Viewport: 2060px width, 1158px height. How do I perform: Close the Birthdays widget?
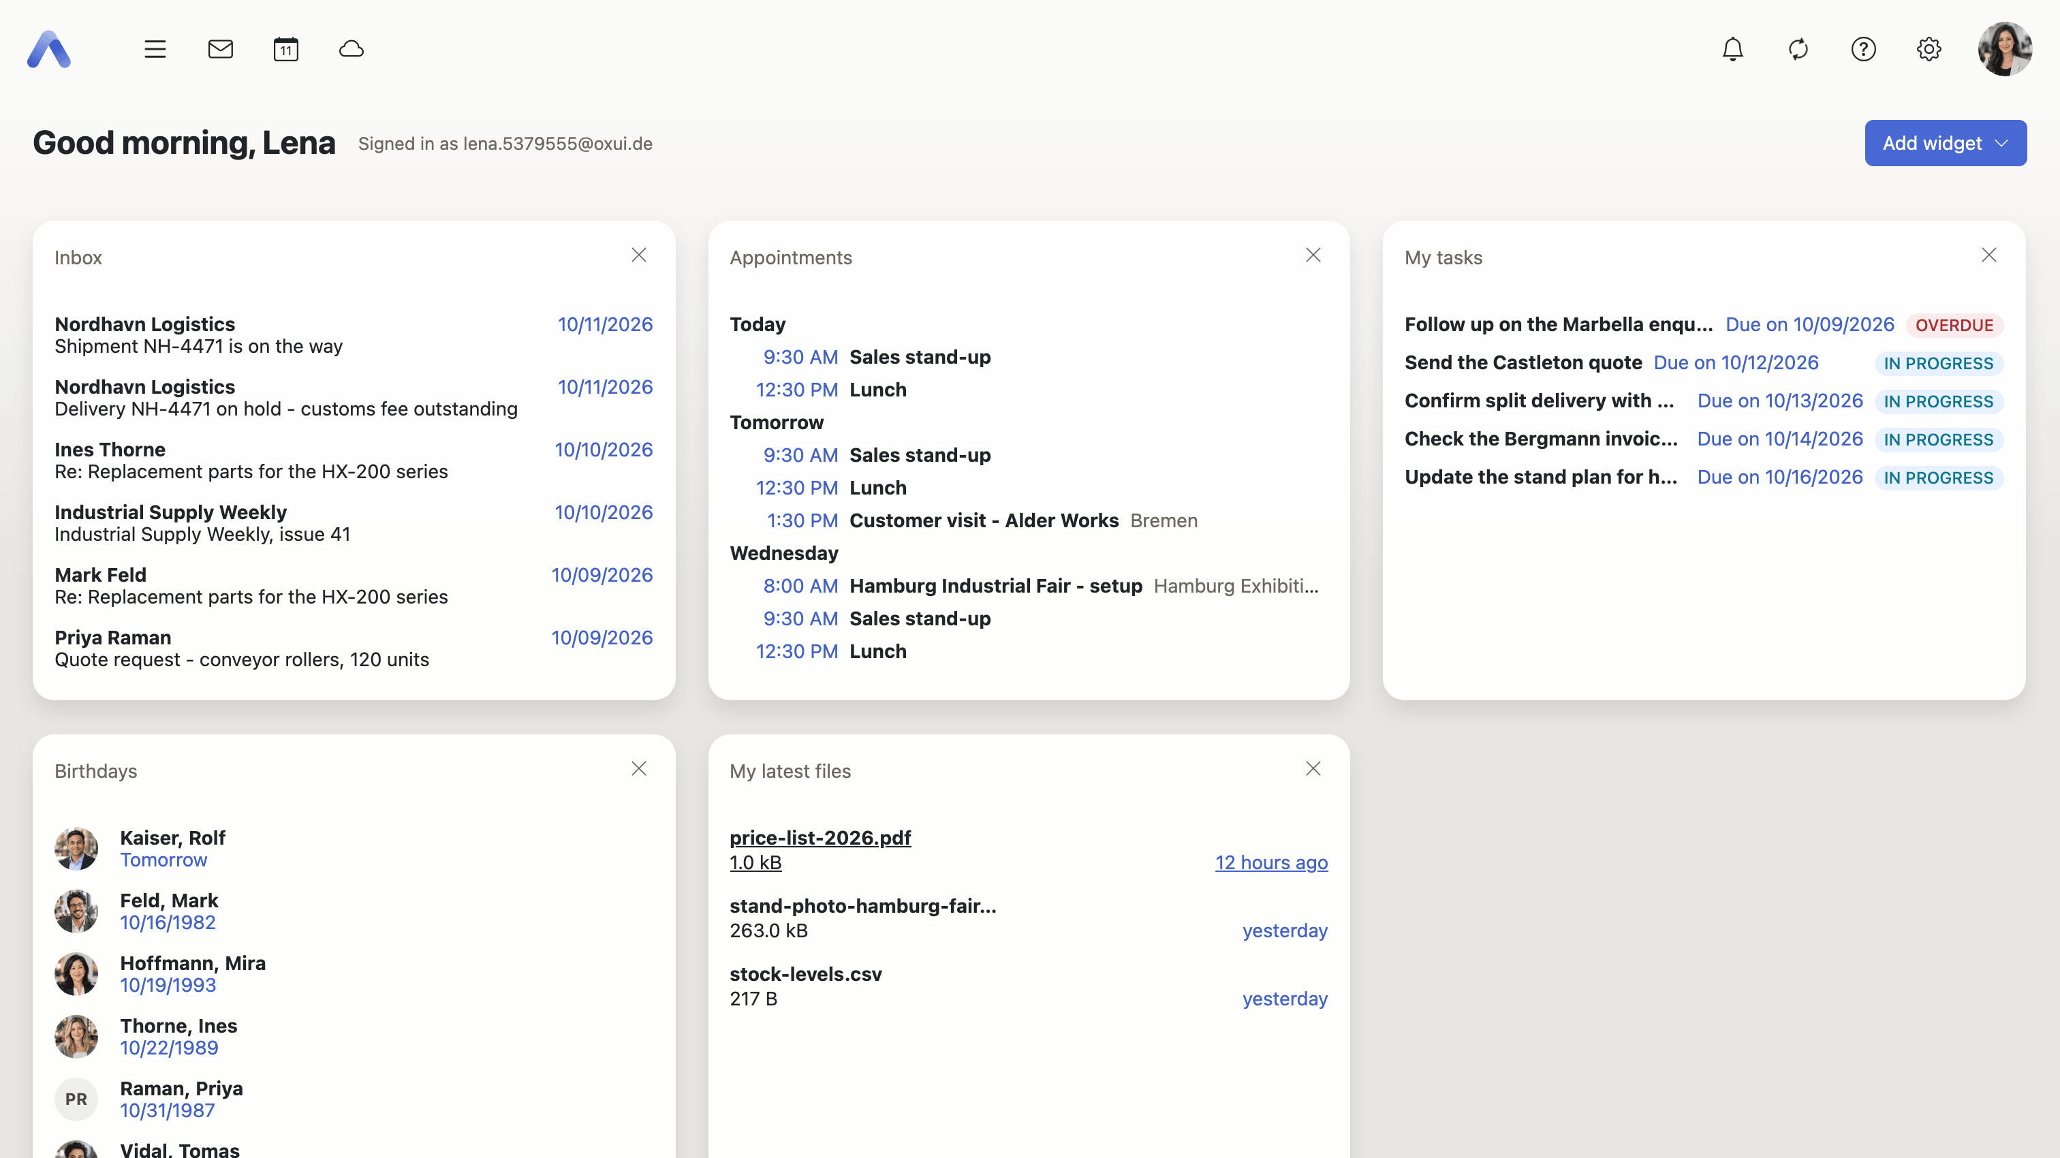[639, 768]
